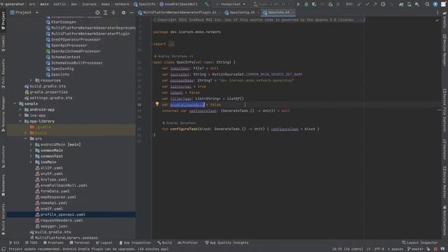Click the Git update project arrow
This screenshot has height=252, width=448.
359,4
